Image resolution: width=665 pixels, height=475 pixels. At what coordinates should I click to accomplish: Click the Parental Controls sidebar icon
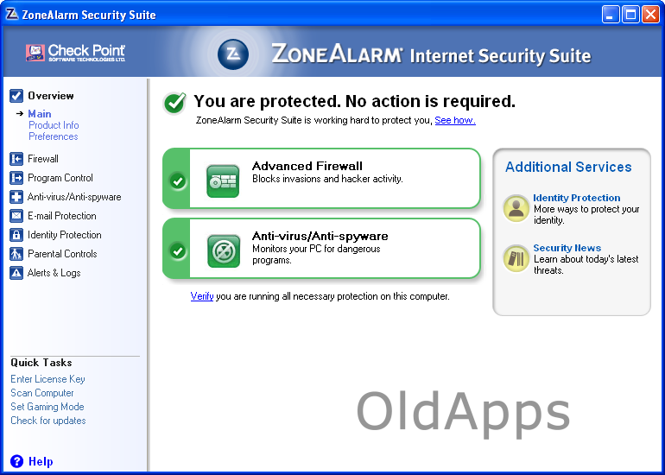[16, 254]
